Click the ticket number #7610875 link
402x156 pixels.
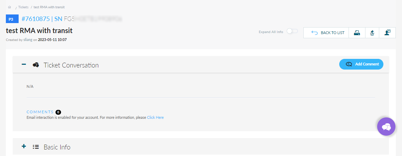(x=36, y=19)
